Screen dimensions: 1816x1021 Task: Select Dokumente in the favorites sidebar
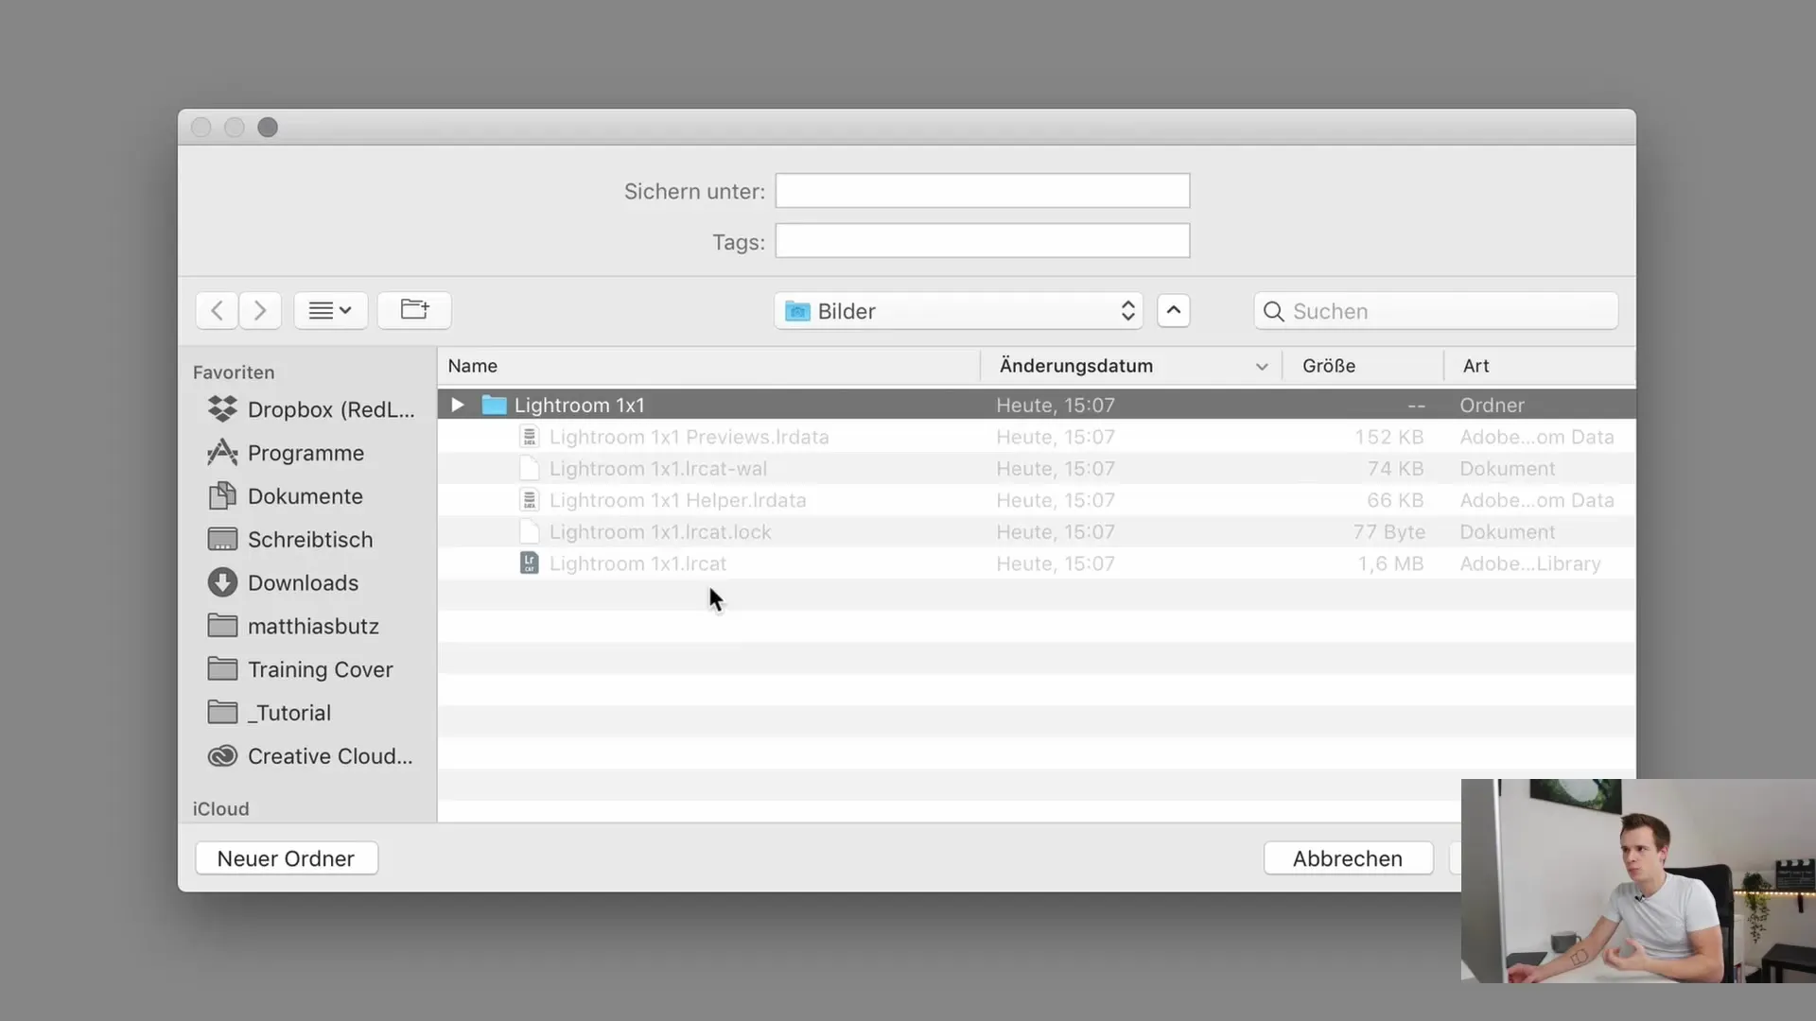click(x=305, y=496)
